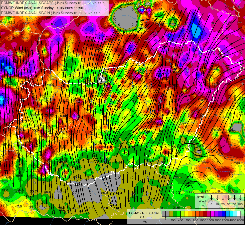Select the lime yellow-green swatch in the CAPE legend
Viewport: 245px width, 225px height.
[x=182, y=214]
